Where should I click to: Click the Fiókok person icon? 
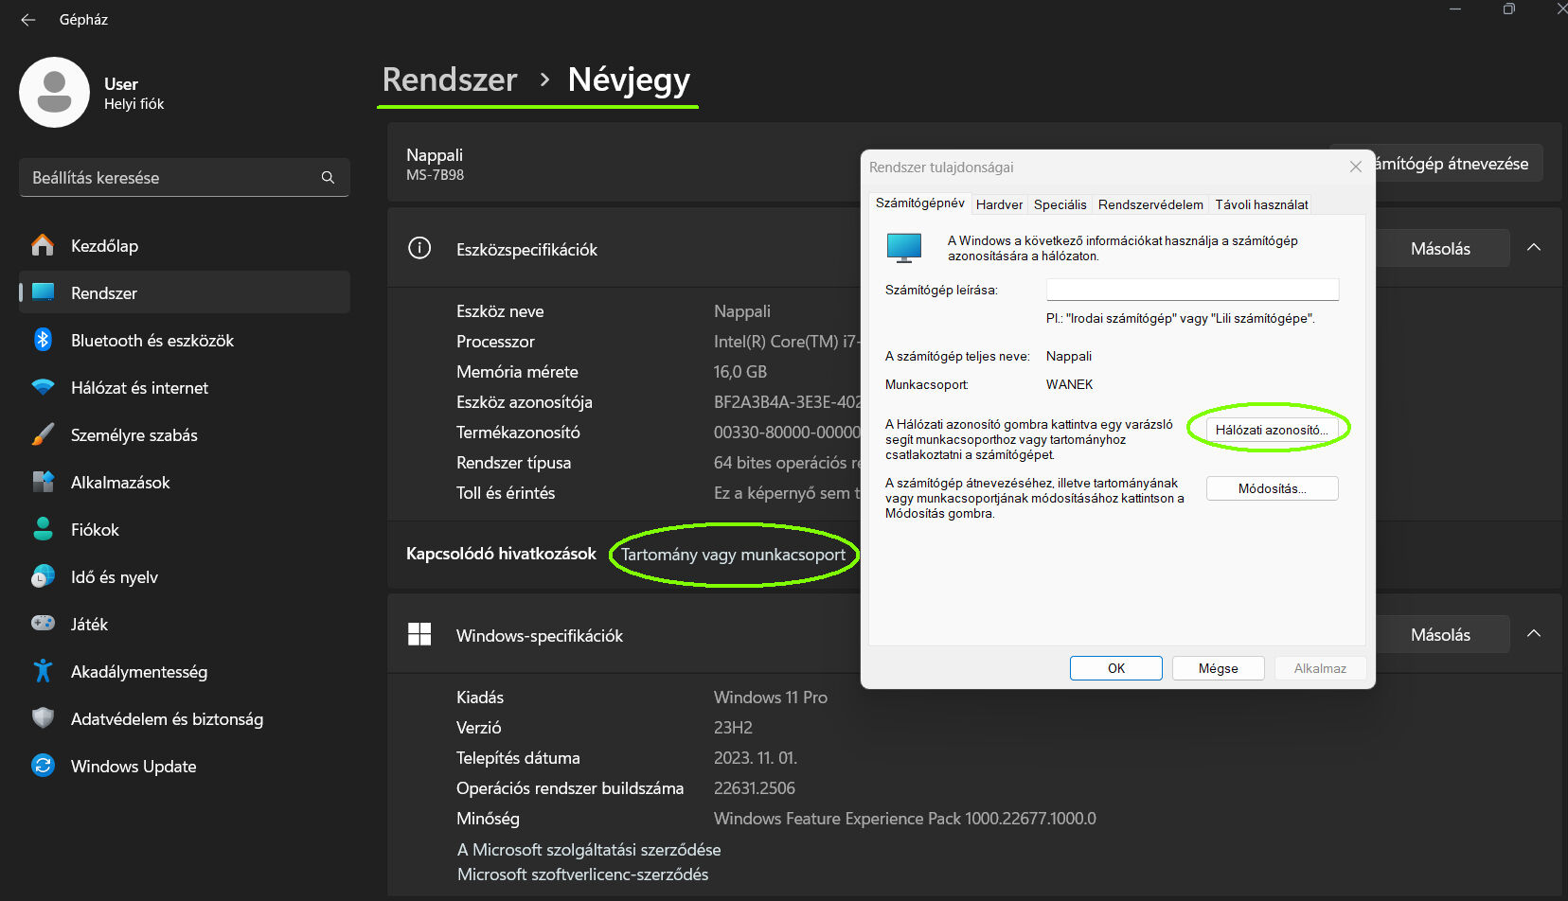43,529
